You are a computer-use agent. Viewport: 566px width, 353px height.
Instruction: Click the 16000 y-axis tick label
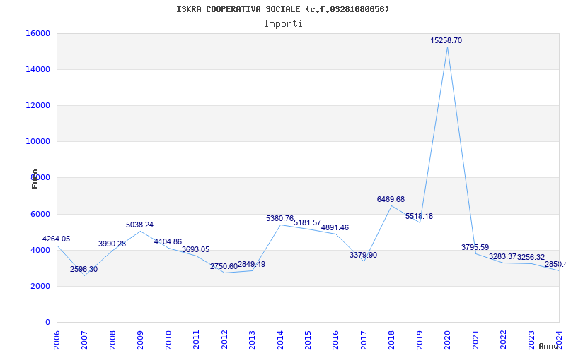click(37, 33)
